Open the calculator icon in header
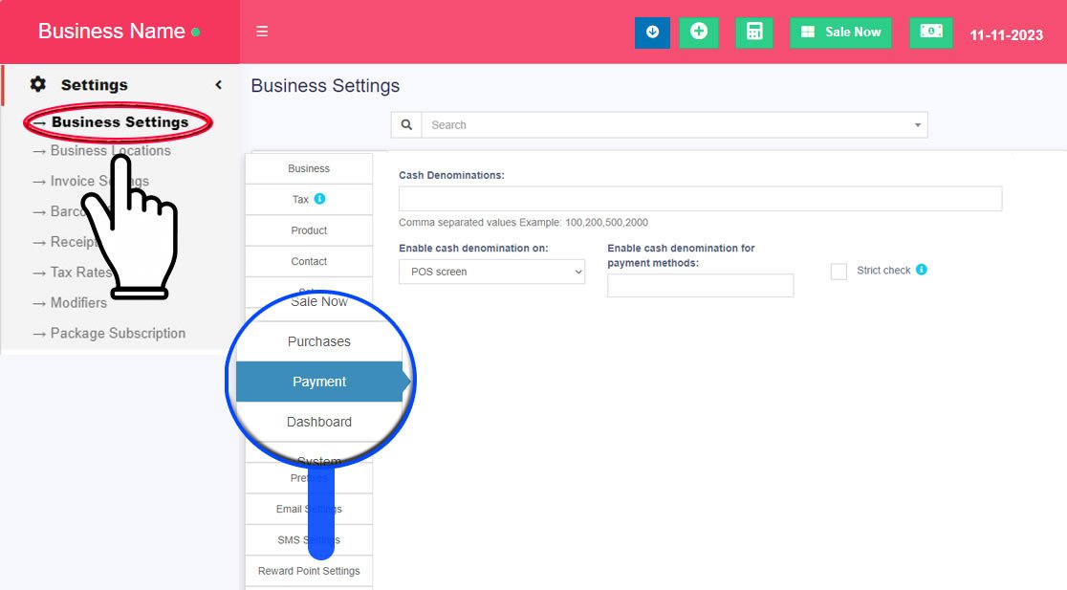This screenshot has width=1067, height=590. click(754, 32)
